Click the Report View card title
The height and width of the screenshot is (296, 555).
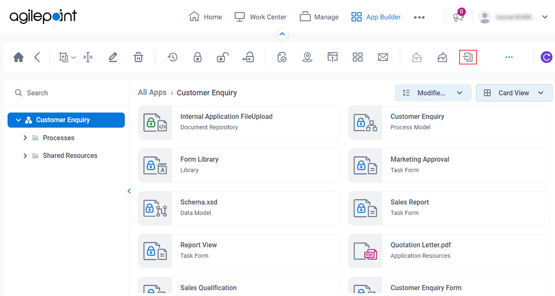[x=199, y=245]
